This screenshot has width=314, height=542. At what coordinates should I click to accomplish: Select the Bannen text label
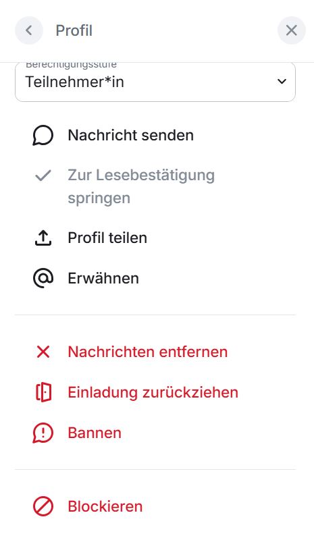(95, 433)
